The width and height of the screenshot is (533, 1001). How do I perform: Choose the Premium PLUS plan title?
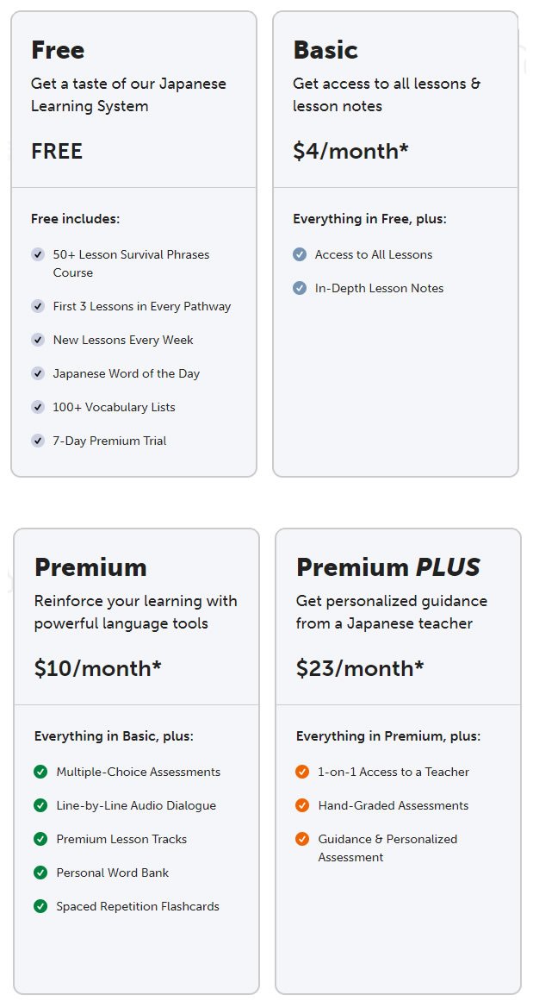[387, 567]
